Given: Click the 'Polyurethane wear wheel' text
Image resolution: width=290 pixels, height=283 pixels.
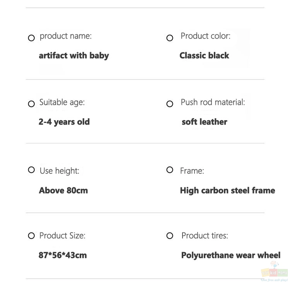Looking at the screenshot, I should (x=230, y=256).
